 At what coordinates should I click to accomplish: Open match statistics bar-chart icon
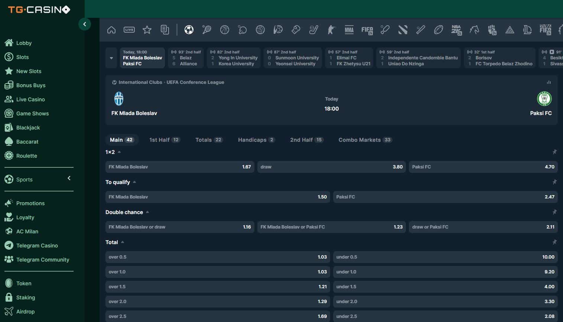point(549,82)
